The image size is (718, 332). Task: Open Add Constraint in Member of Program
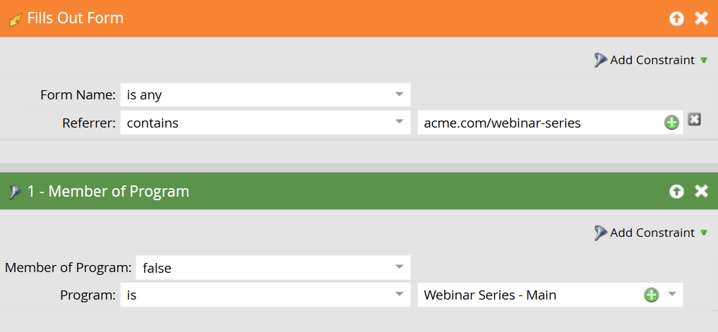pyautogui.click(x=650, y=233)
